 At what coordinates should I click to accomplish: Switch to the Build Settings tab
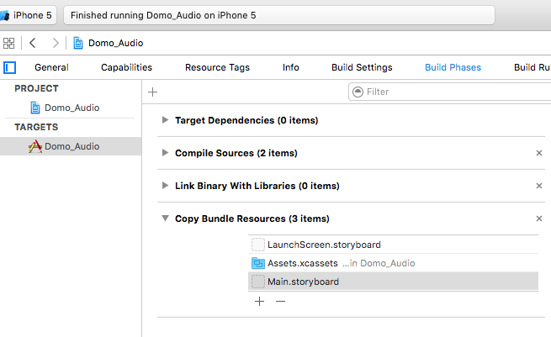[362, 67]
